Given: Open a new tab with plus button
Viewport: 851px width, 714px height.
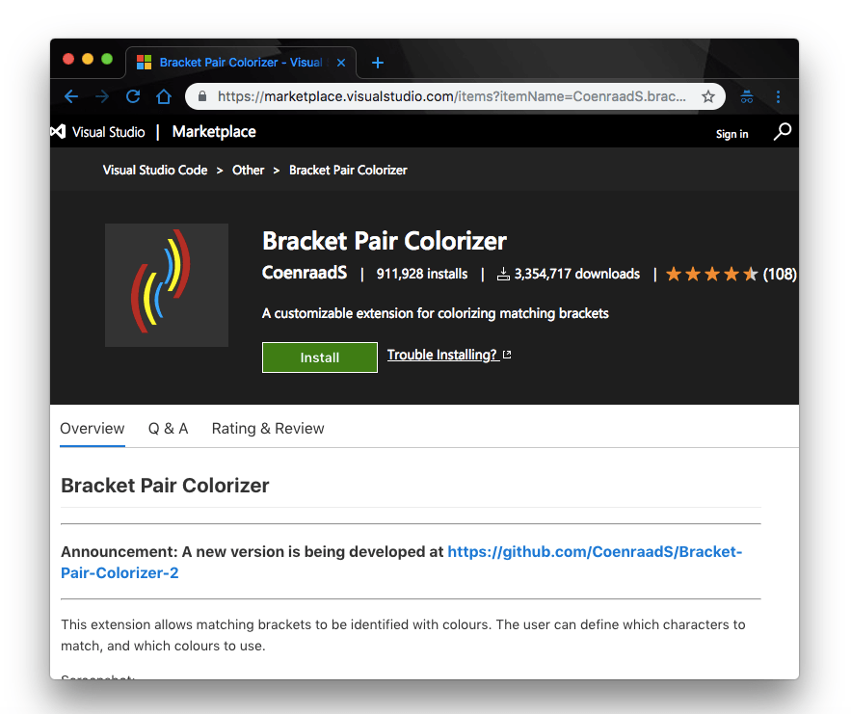Looking at the screenshot, I should [378, 63].
